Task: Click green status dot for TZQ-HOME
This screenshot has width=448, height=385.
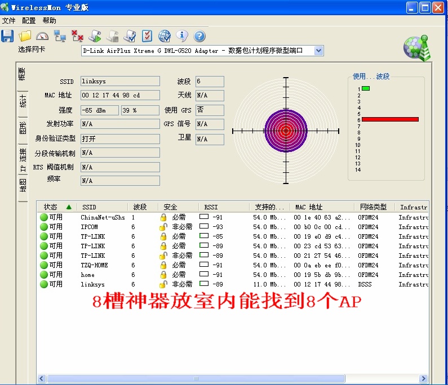Action: point(44,265)
